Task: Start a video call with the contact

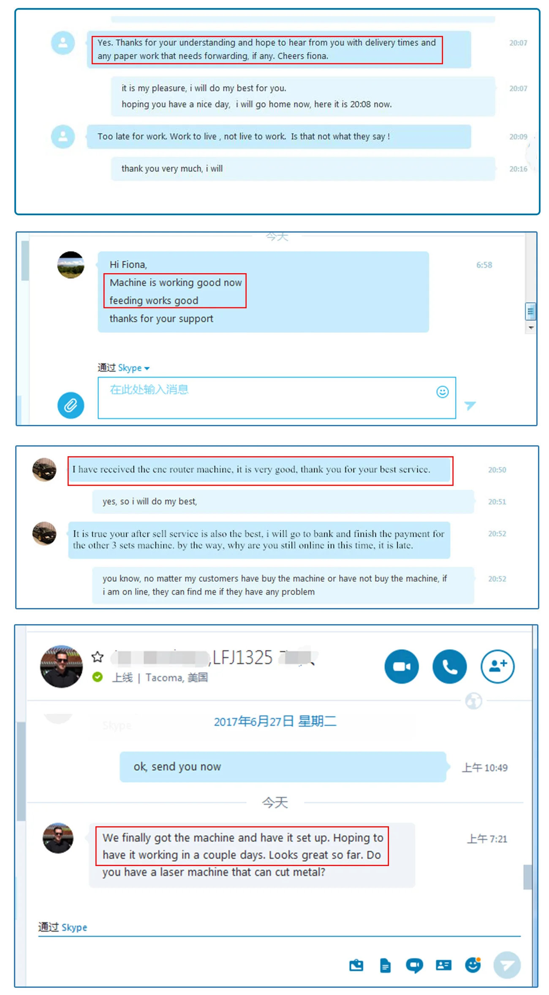Action: (401, 666)
